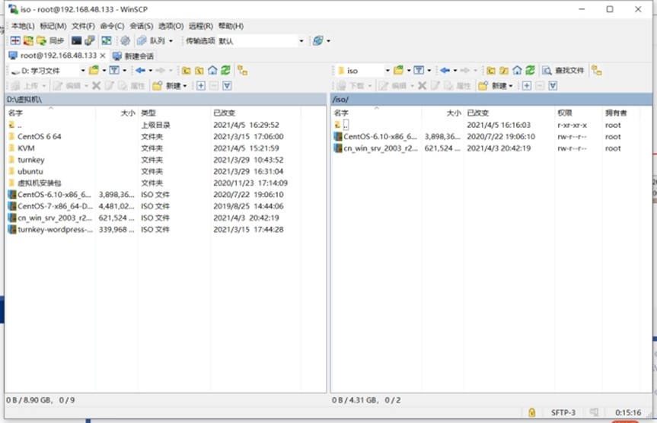Click the remote panel back arrow
The image size is (657, 423).
(x=445, y=70)
